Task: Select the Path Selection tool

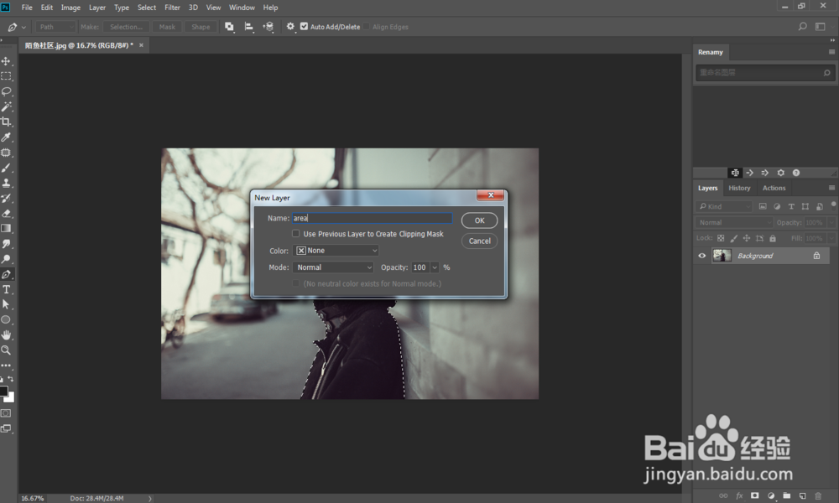Action: point(6,304)
